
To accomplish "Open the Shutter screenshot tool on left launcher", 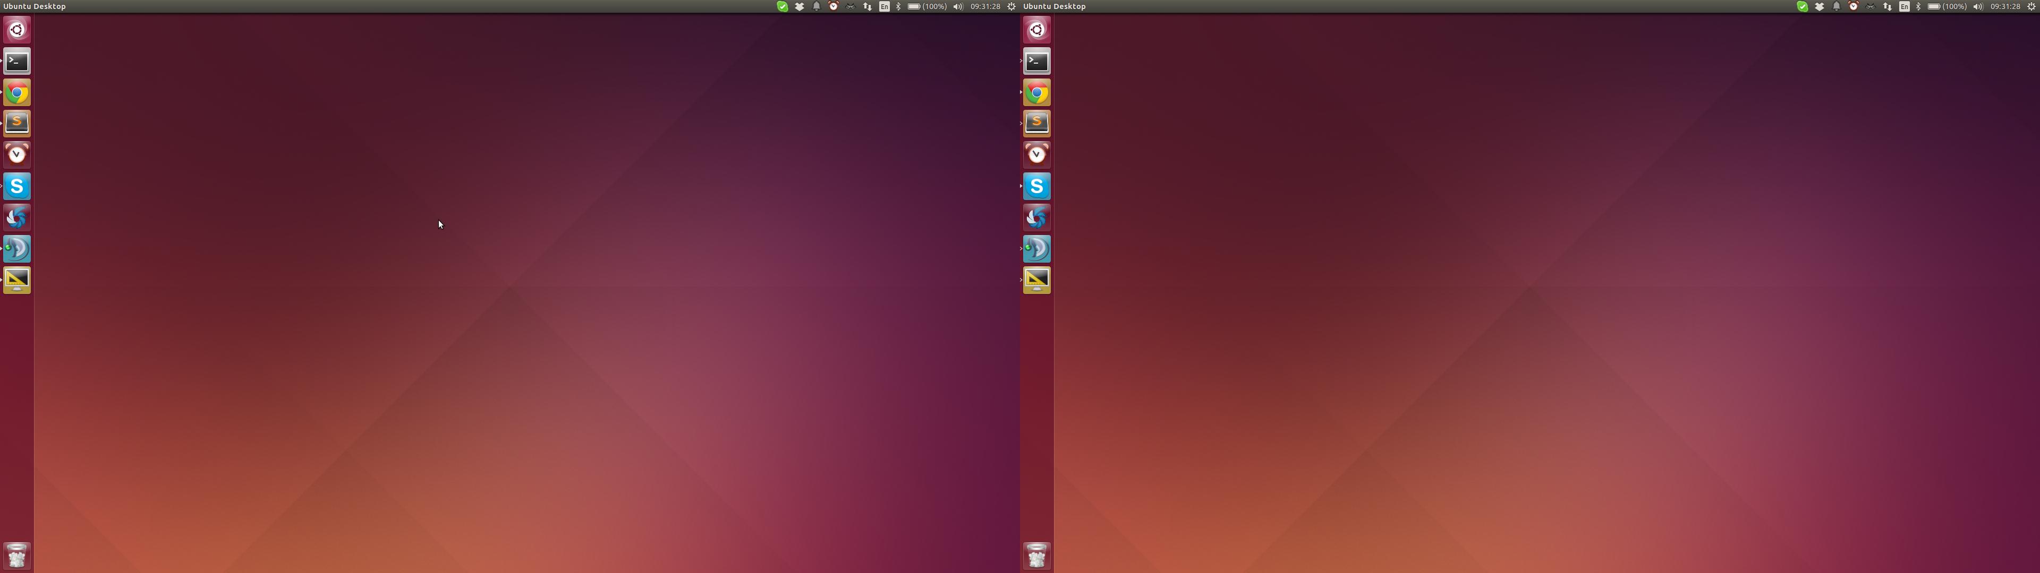I will (x=16, y=217).
